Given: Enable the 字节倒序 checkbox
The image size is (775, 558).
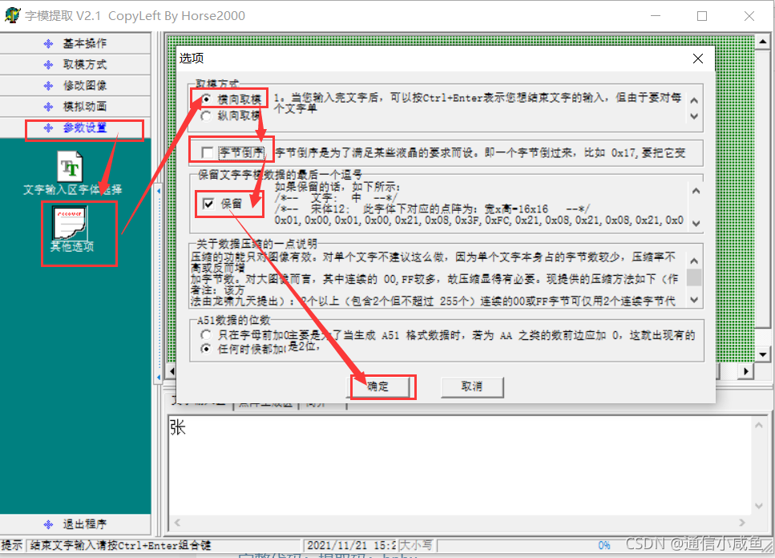Looking at the screenshot, I should 208,152.
